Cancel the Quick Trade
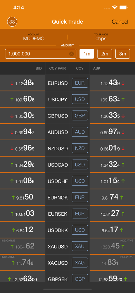The image size is (135, 293). [120, 22]
